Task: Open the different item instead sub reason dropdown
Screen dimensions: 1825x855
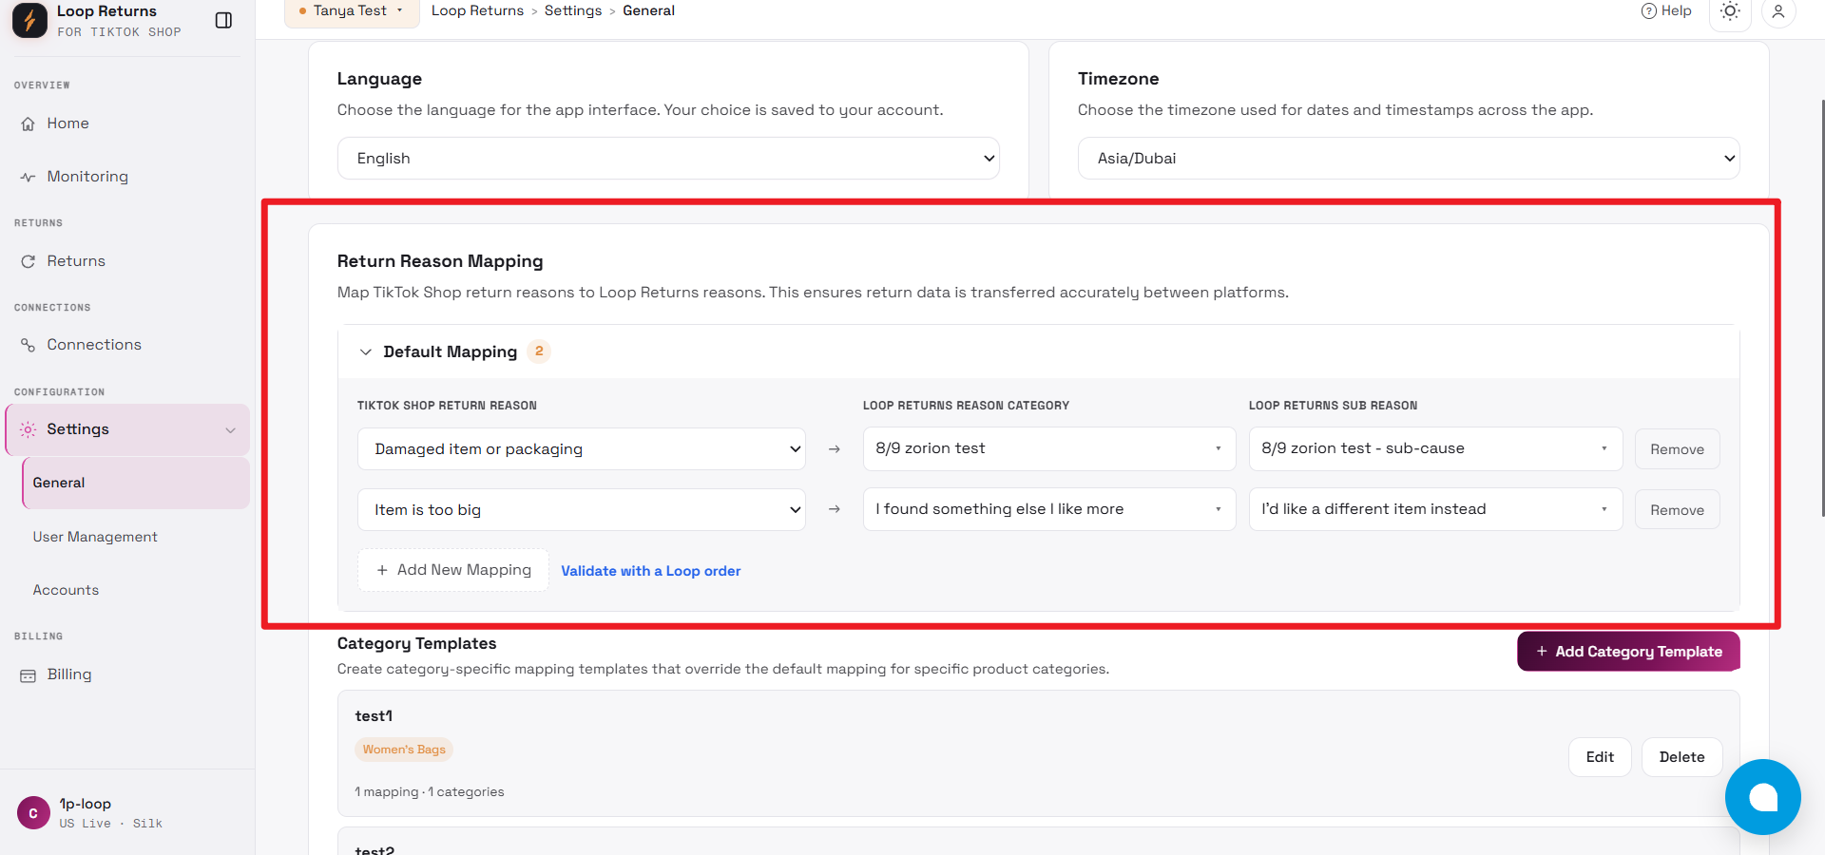Action: pyautogui.click(x=1435, y=509)
